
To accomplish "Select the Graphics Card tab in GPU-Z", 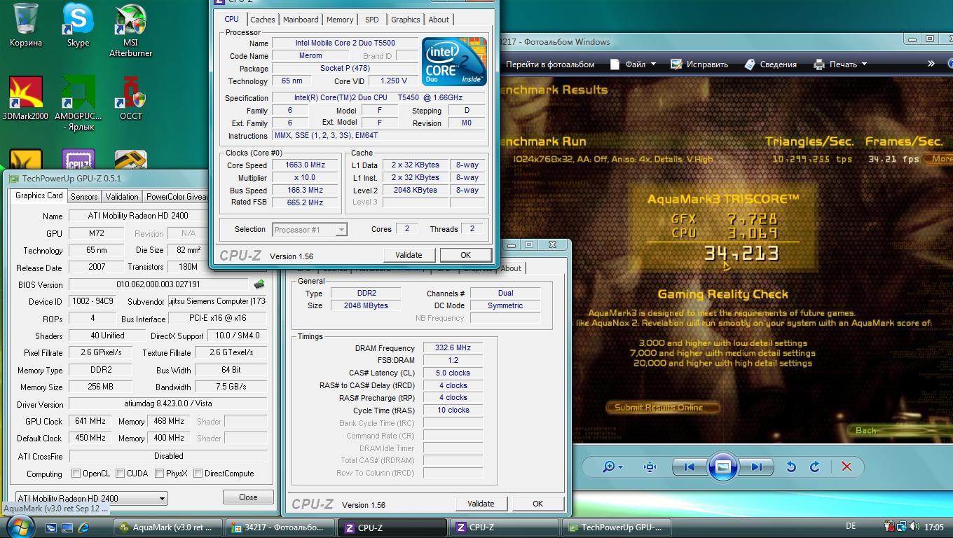I will [x=39, y=195].
